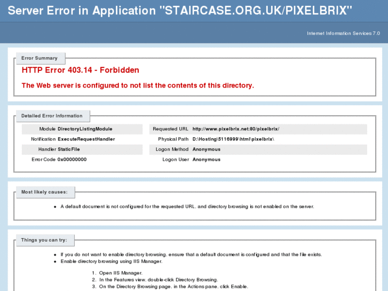Select the Most likely causes label
This screenshot has width=388, height=291.
[x=44, y=192]
